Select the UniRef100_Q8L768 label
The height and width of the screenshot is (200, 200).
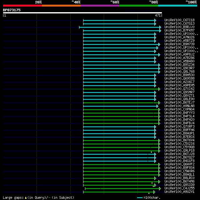tap(179, 72)
